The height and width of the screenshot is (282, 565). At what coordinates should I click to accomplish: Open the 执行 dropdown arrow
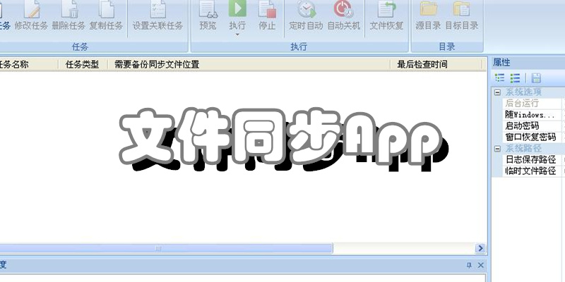(237, 35)
